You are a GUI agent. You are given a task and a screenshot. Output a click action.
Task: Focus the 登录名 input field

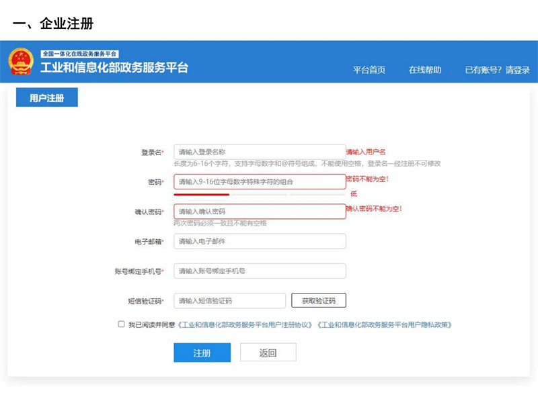point(260,152)
